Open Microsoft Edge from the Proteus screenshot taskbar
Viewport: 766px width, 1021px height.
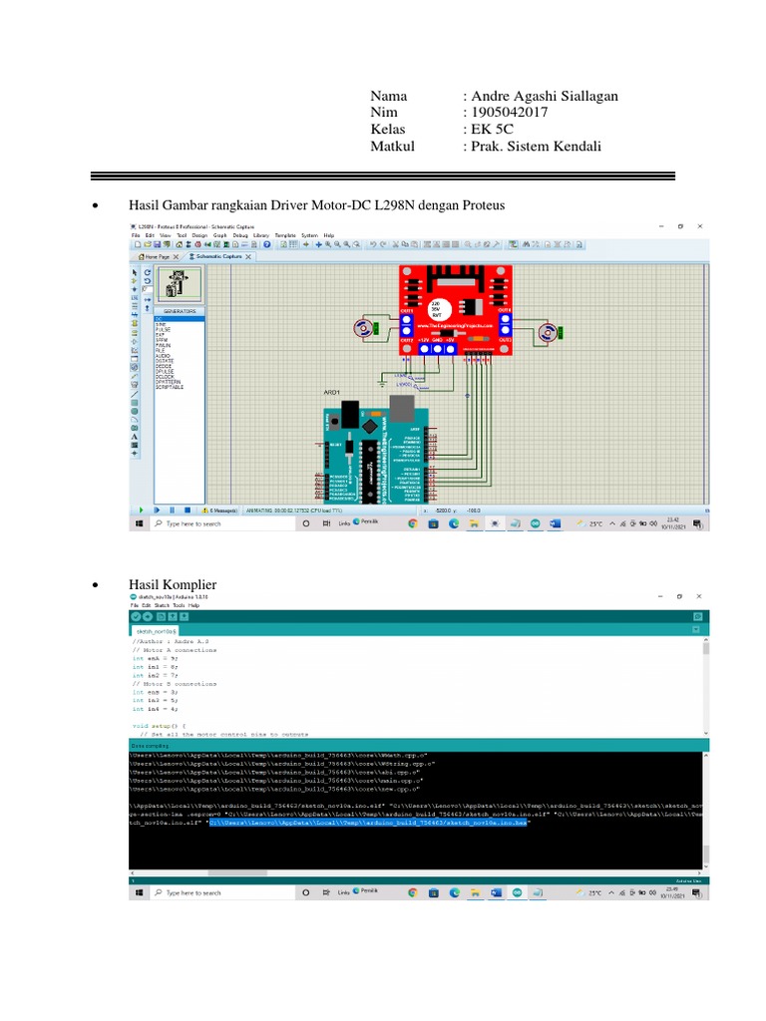click(x=454, y=523)
